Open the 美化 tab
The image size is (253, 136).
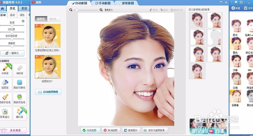click(12, 8)
